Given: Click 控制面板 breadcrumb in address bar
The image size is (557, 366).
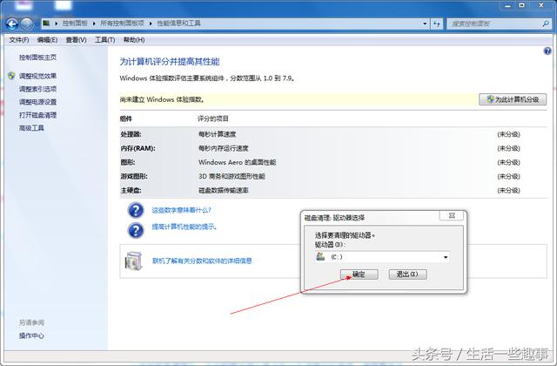Looking at the screenshot, I should click(x=75, y=24).
